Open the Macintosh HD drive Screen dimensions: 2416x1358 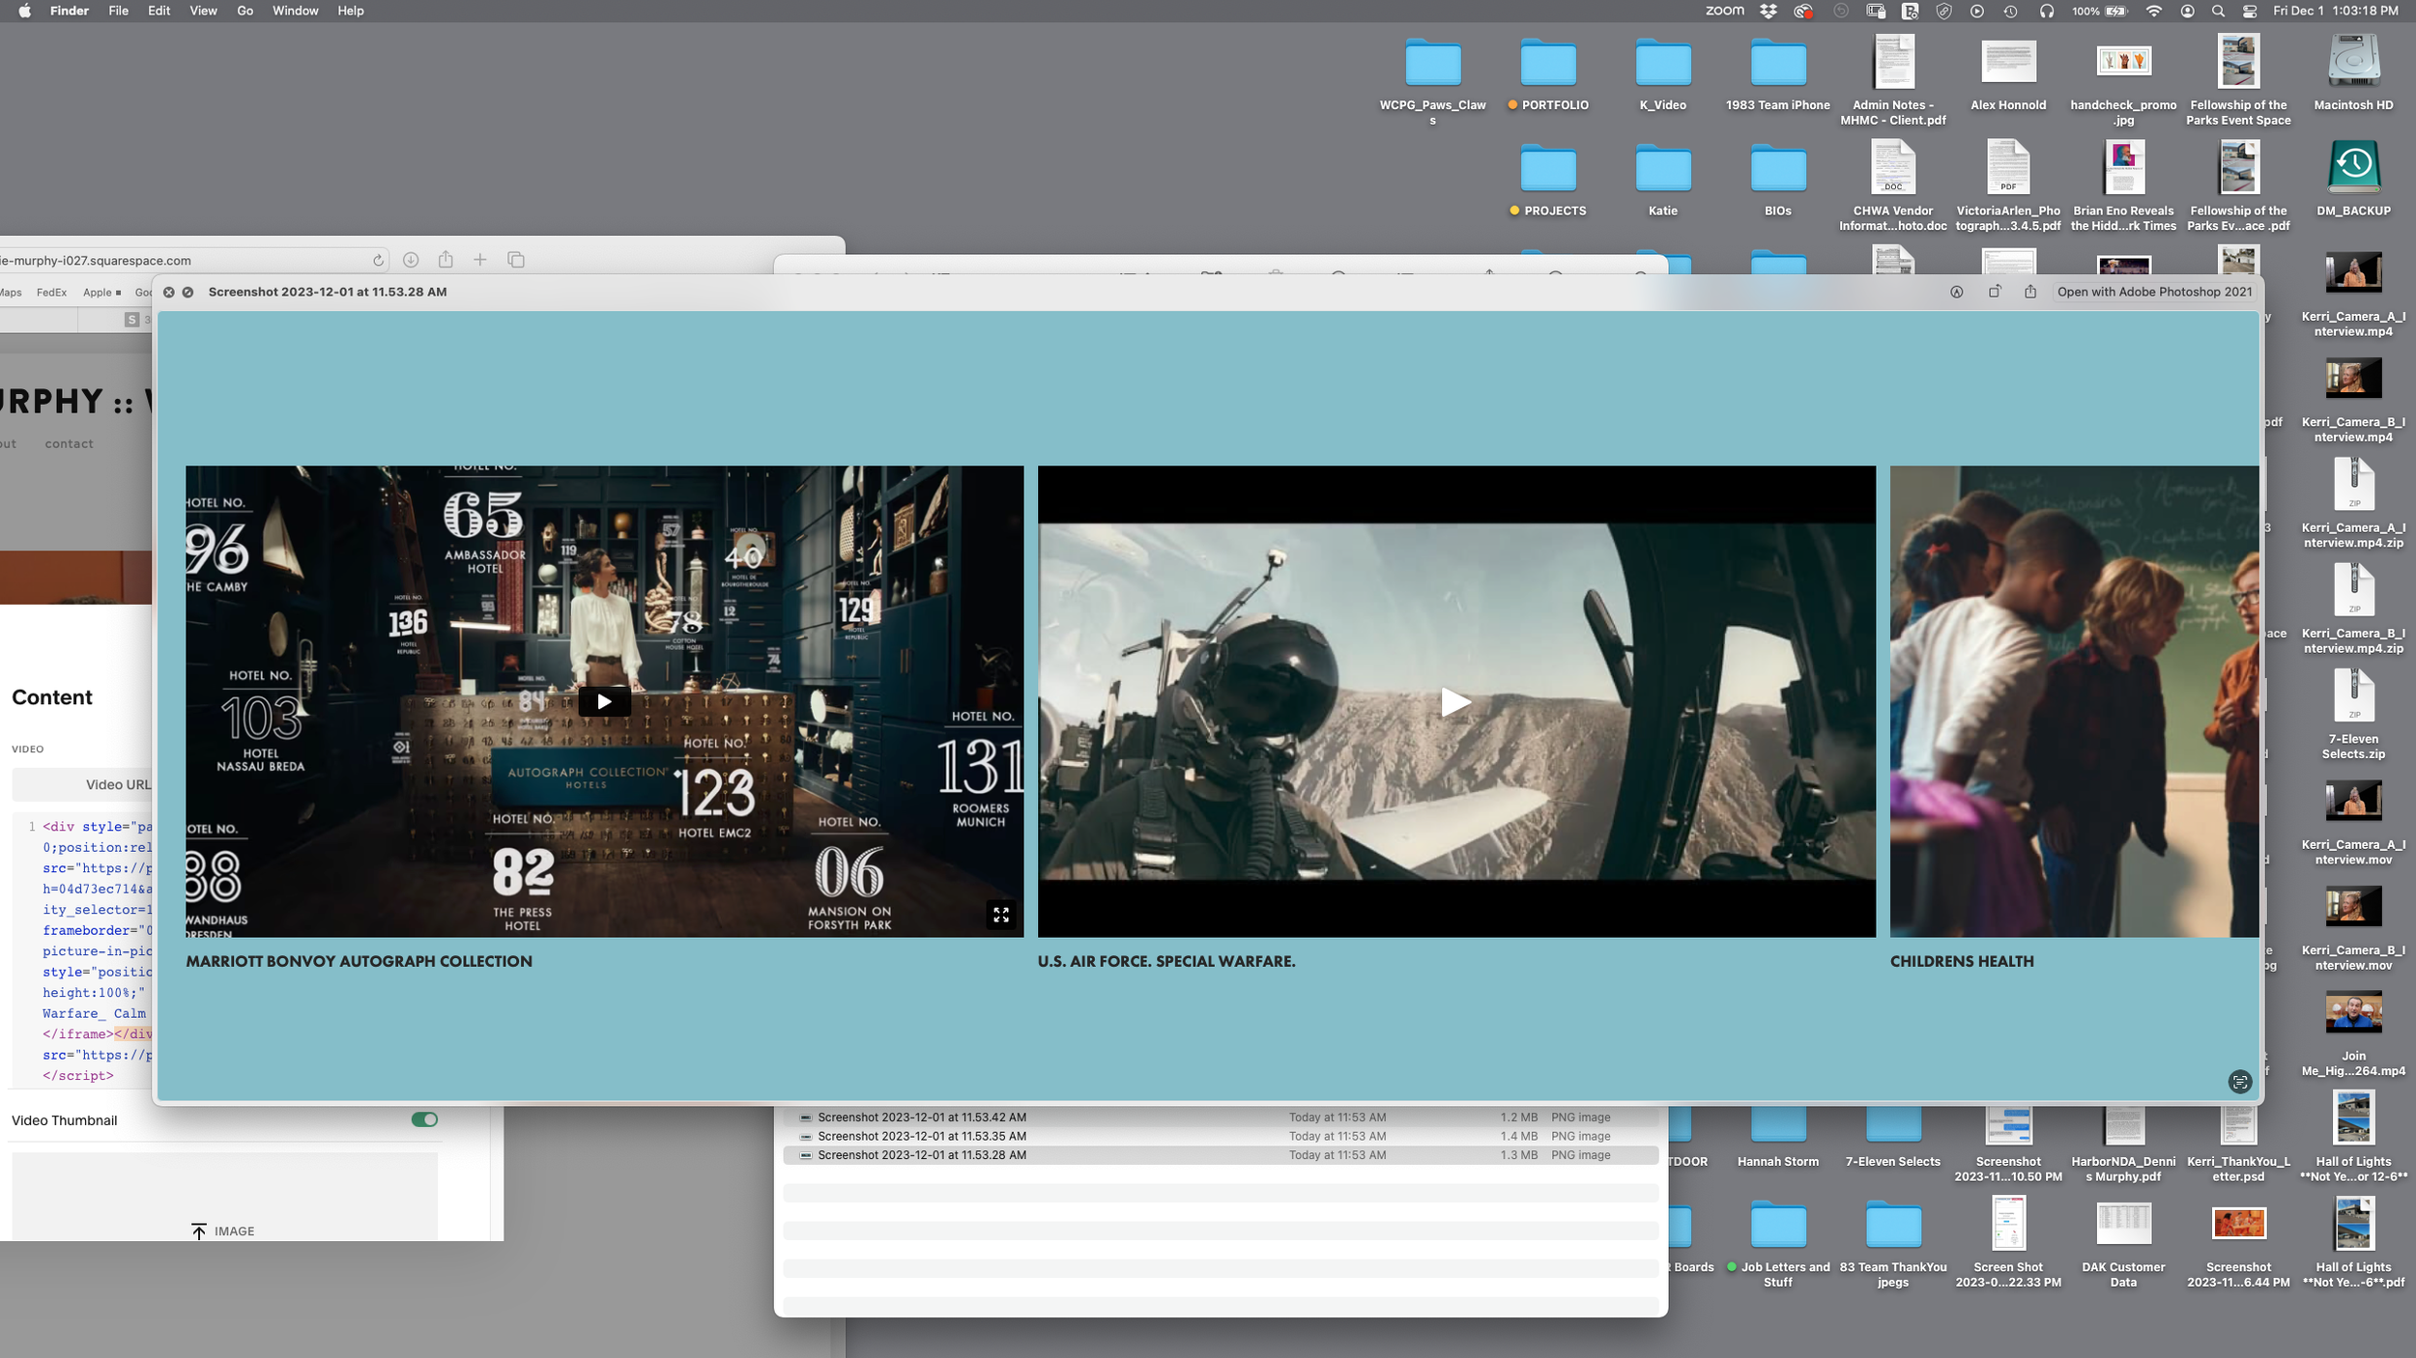click(2352, 60)
